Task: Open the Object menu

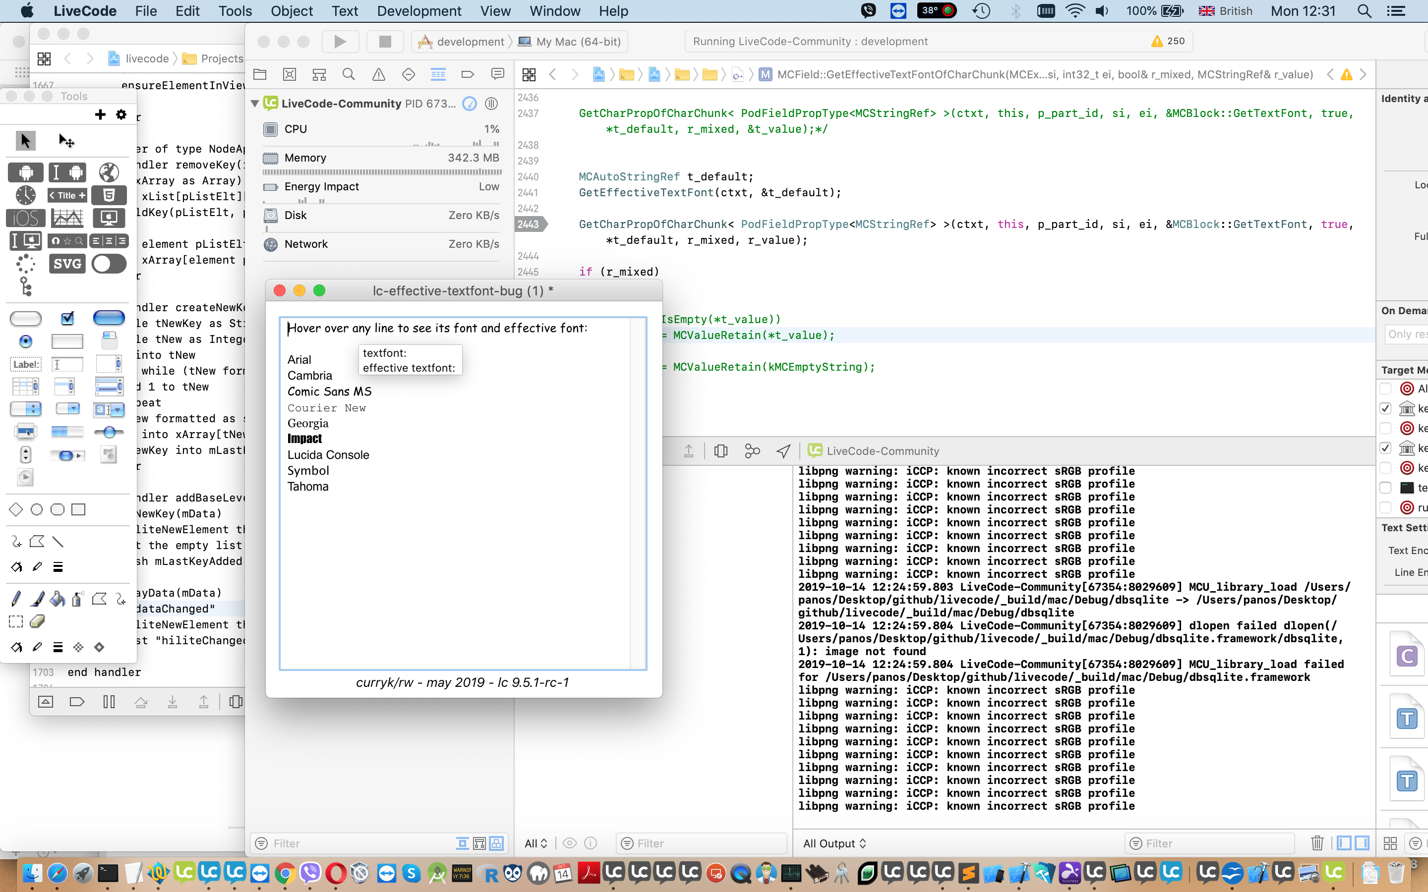Action: tap(292, 10)
